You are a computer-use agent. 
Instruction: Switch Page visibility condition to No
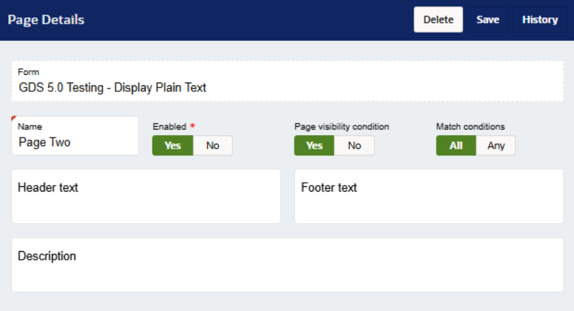[354, 145]
